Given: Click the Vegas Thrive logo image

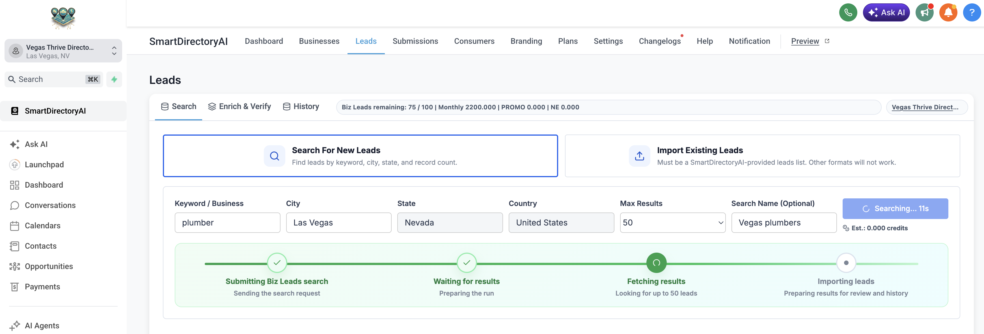Looking at the screenshot, I should (x=63, y=18).
